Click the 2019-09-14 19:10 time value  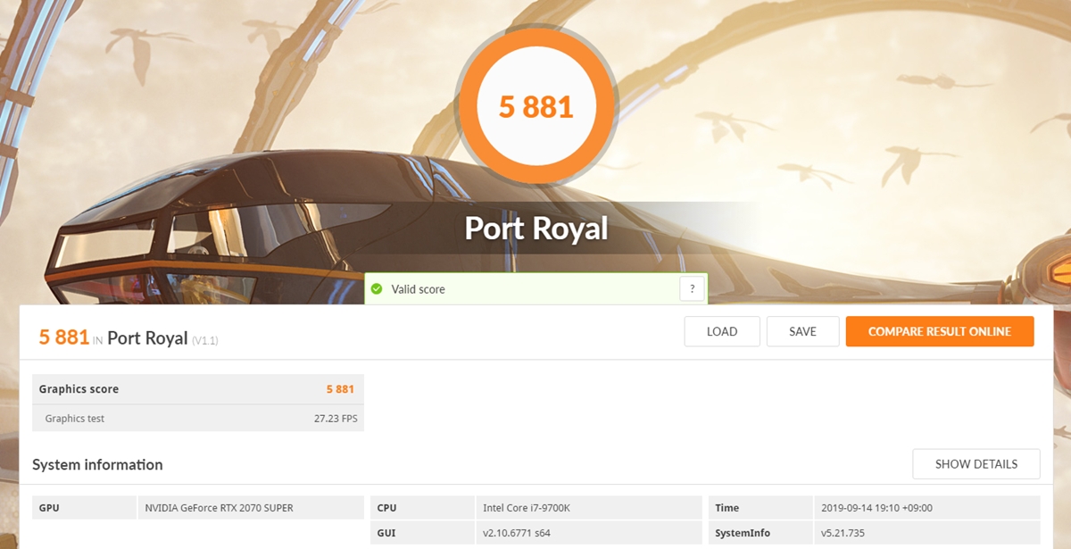point(878,508)
